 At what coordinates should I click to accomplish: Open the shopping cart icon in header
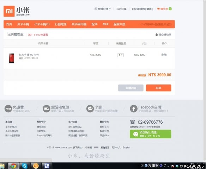tap(159, 9)
